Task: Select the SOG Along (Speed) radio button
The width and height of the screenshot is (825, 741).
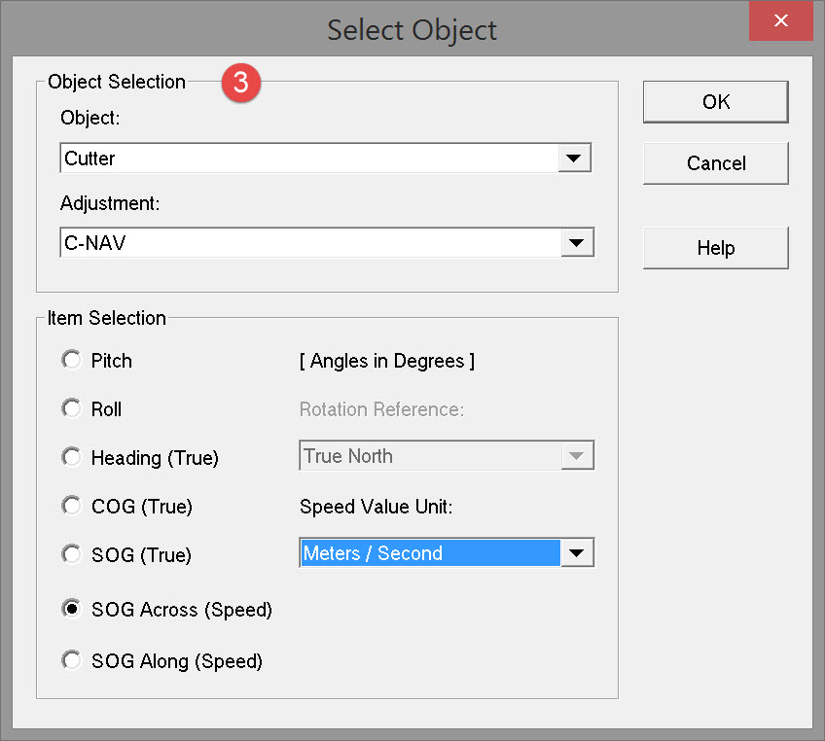Action: [71, 661]
